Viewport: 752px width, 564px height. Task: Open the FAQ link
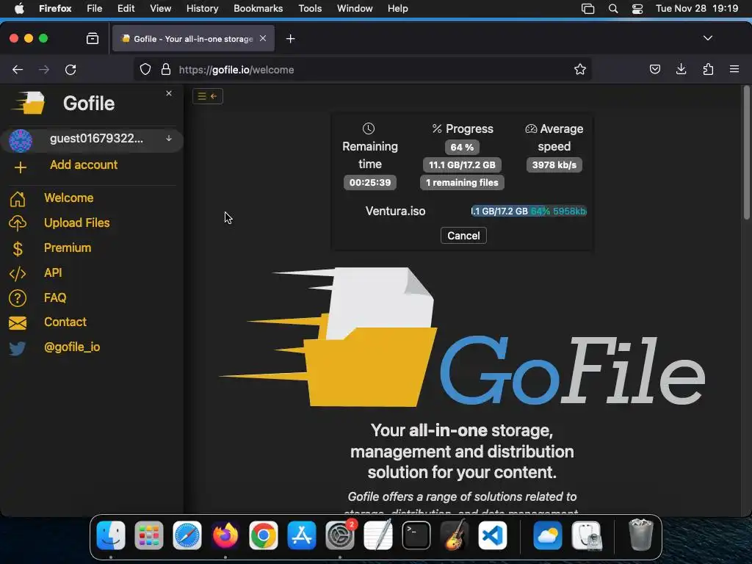[55, 298]
